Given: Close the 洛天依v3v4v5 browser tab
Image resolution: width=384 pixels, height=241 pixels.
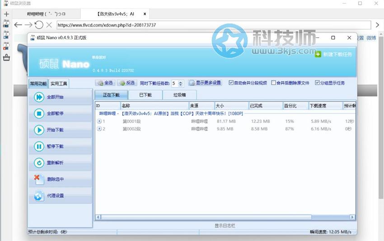Looking at the screenshot, I should (x=145, y=14).
